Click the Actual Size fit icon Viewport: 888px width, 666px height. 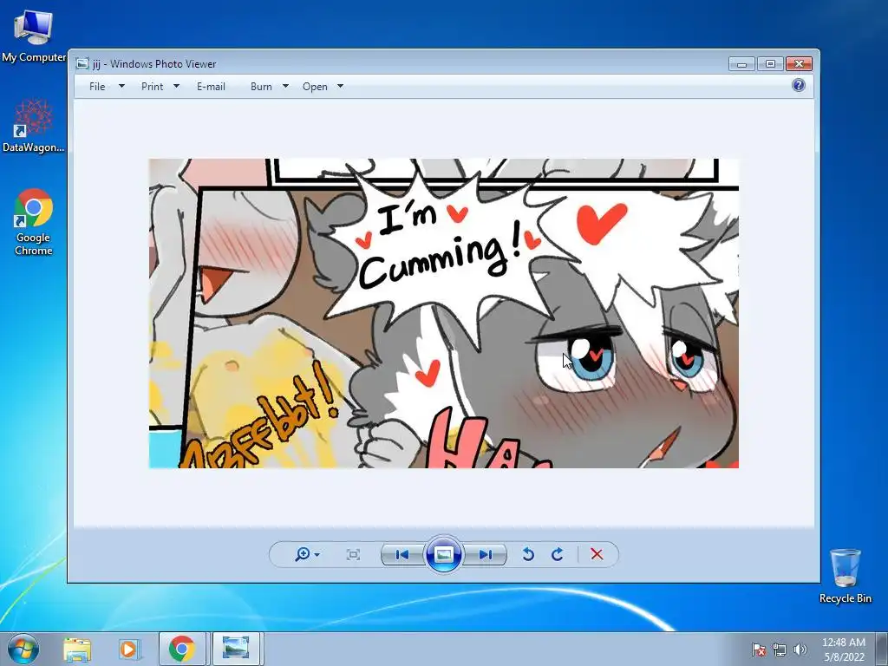(353, 554)
